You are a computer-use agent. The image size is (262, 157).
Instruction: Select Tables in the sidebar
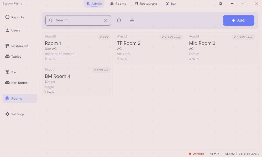[x=16, y=57]
